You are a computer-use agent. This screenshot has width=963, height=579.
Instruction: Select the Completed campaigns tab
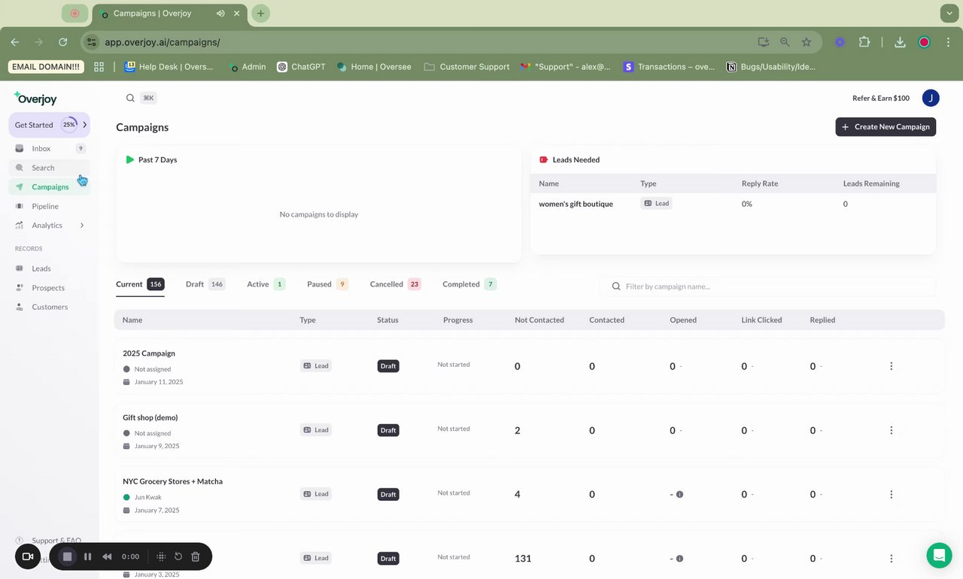(469, 284)
